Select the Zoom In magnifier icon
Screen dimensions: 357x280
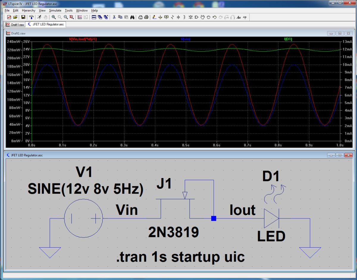[x=54, y=17]
